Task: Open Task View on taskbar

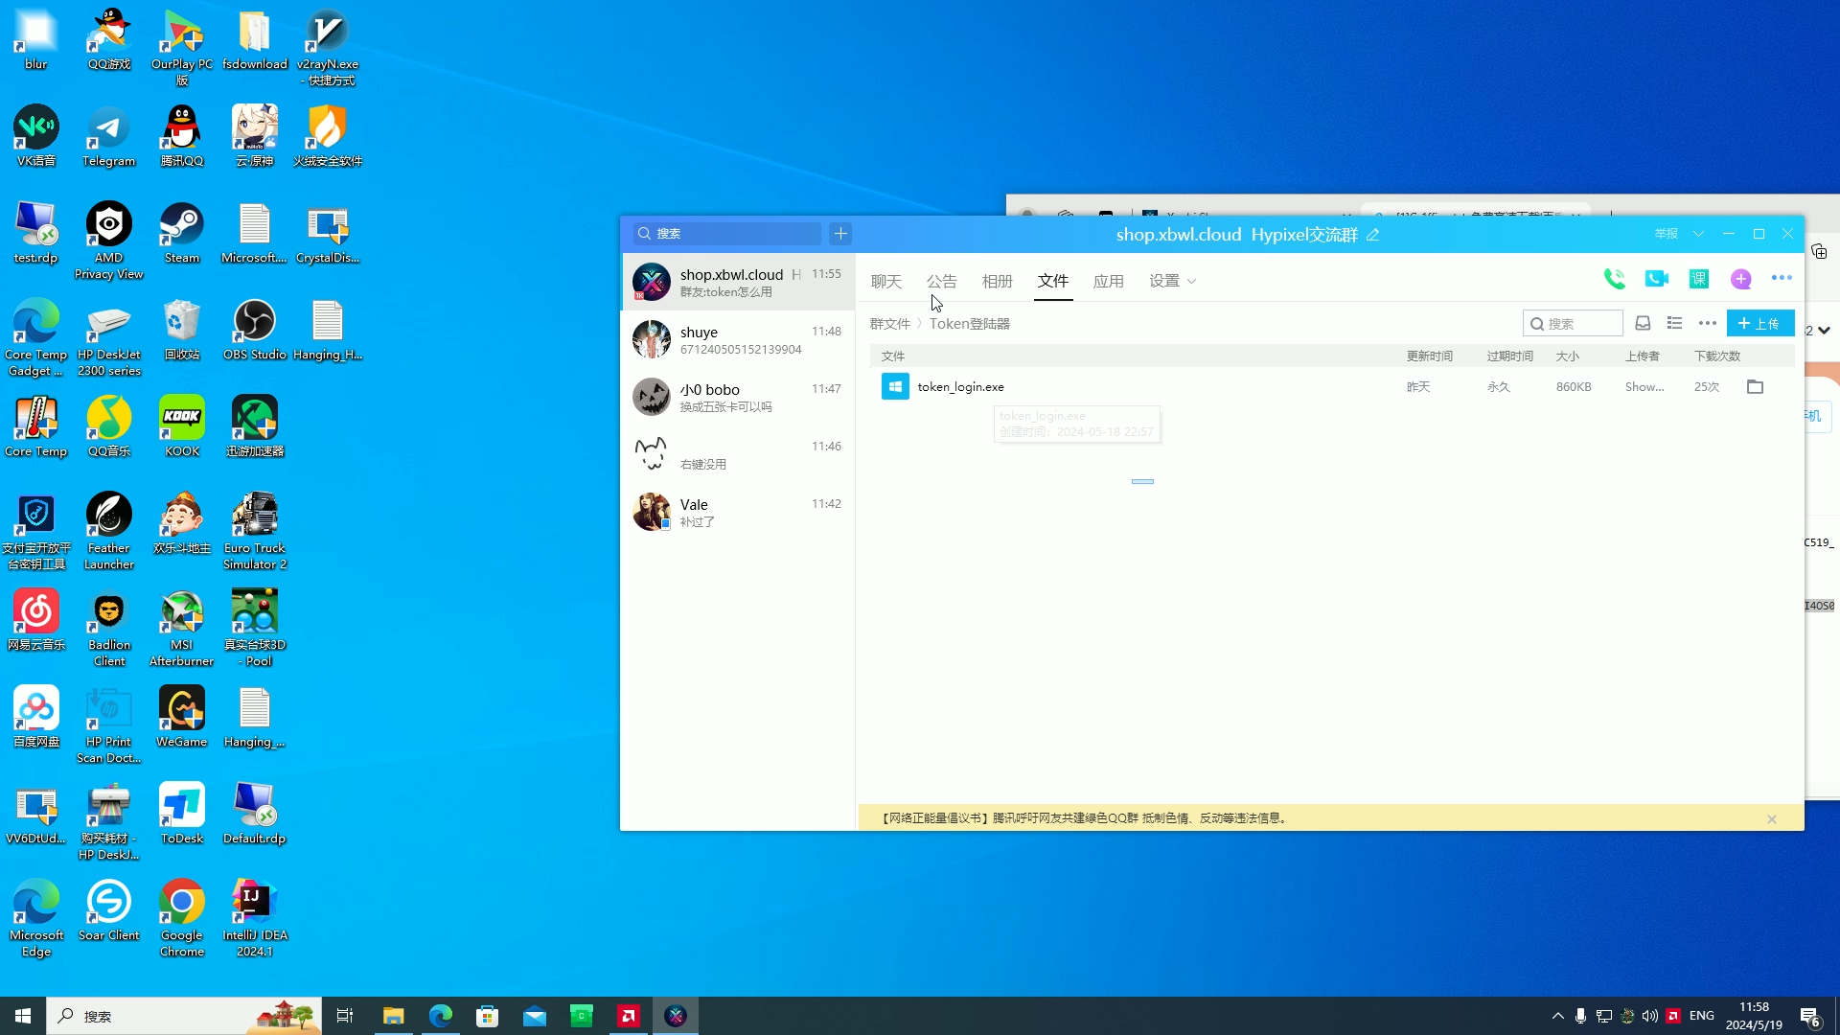Action: (345, 1016)
